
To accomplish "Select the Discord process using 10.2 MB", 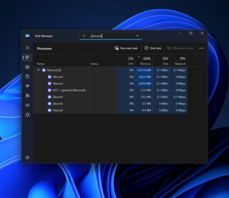I will [x=110, y=97].
